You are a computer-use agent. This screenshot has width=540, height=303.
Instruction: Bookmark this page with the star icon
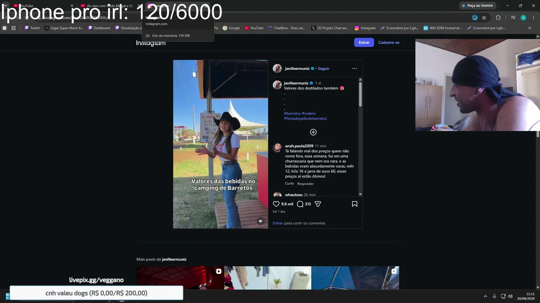[484, 18]
